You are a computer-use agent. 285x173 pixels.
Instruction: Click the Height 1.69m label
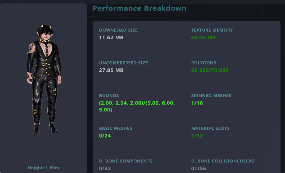(43, 168)
